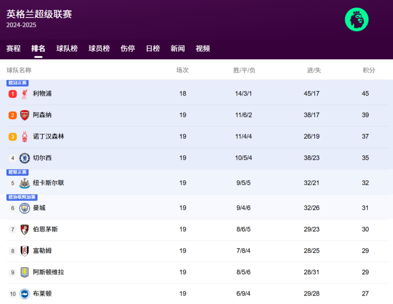This screenshot has height=304, width=393.
Task: Click the Aston Villa crest
Action: pos(24,272)
